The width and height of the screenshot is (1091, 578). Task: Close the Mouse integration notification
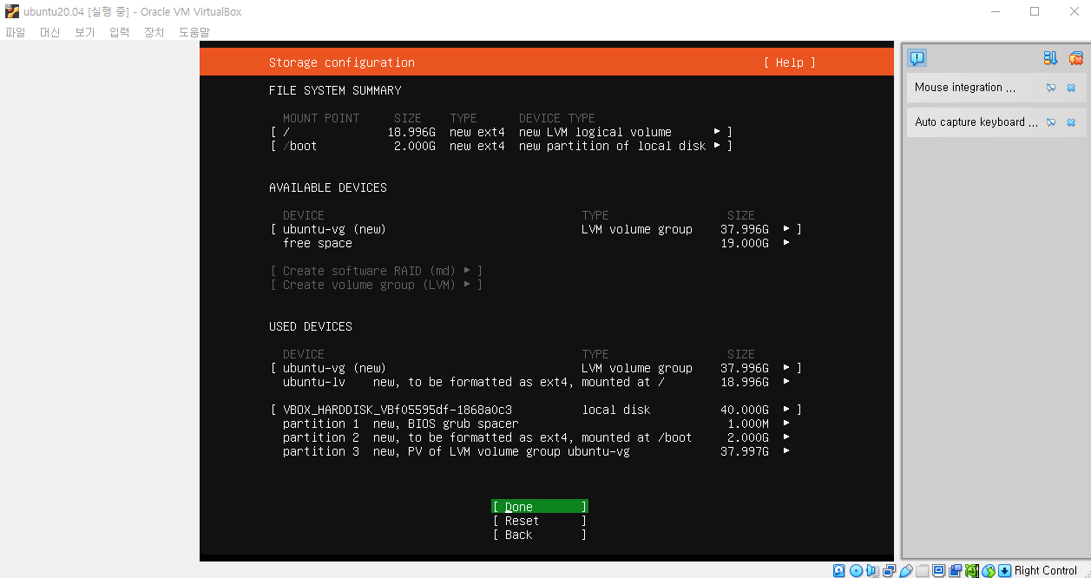point(1071,88)
